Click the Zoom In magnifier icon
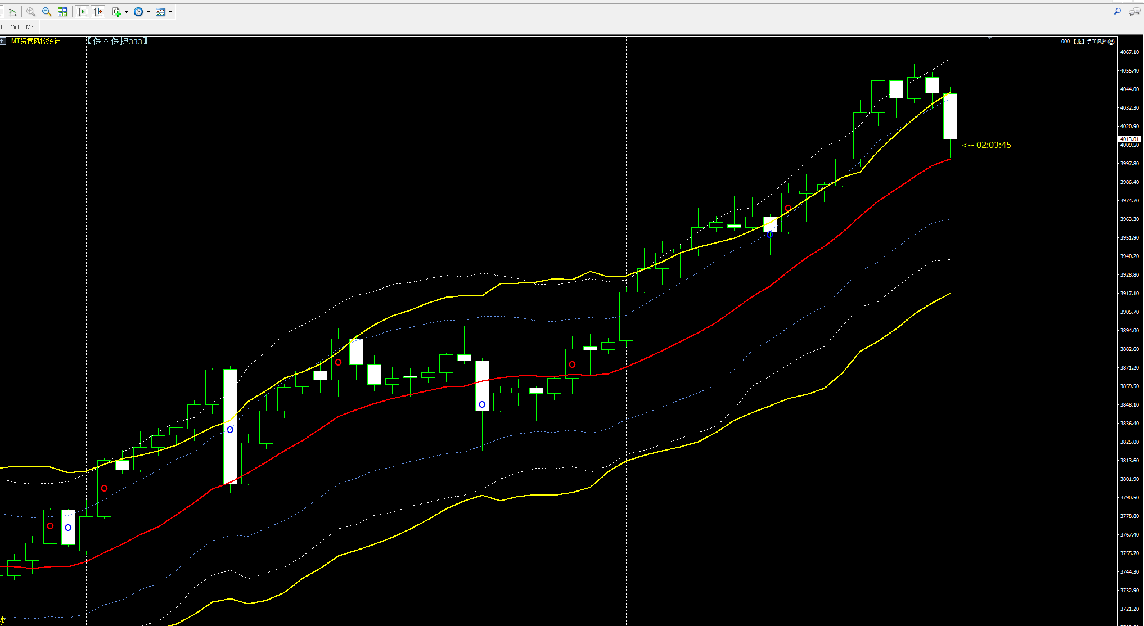This screenshot has width=1144, height=626. [x=30, y=12]
